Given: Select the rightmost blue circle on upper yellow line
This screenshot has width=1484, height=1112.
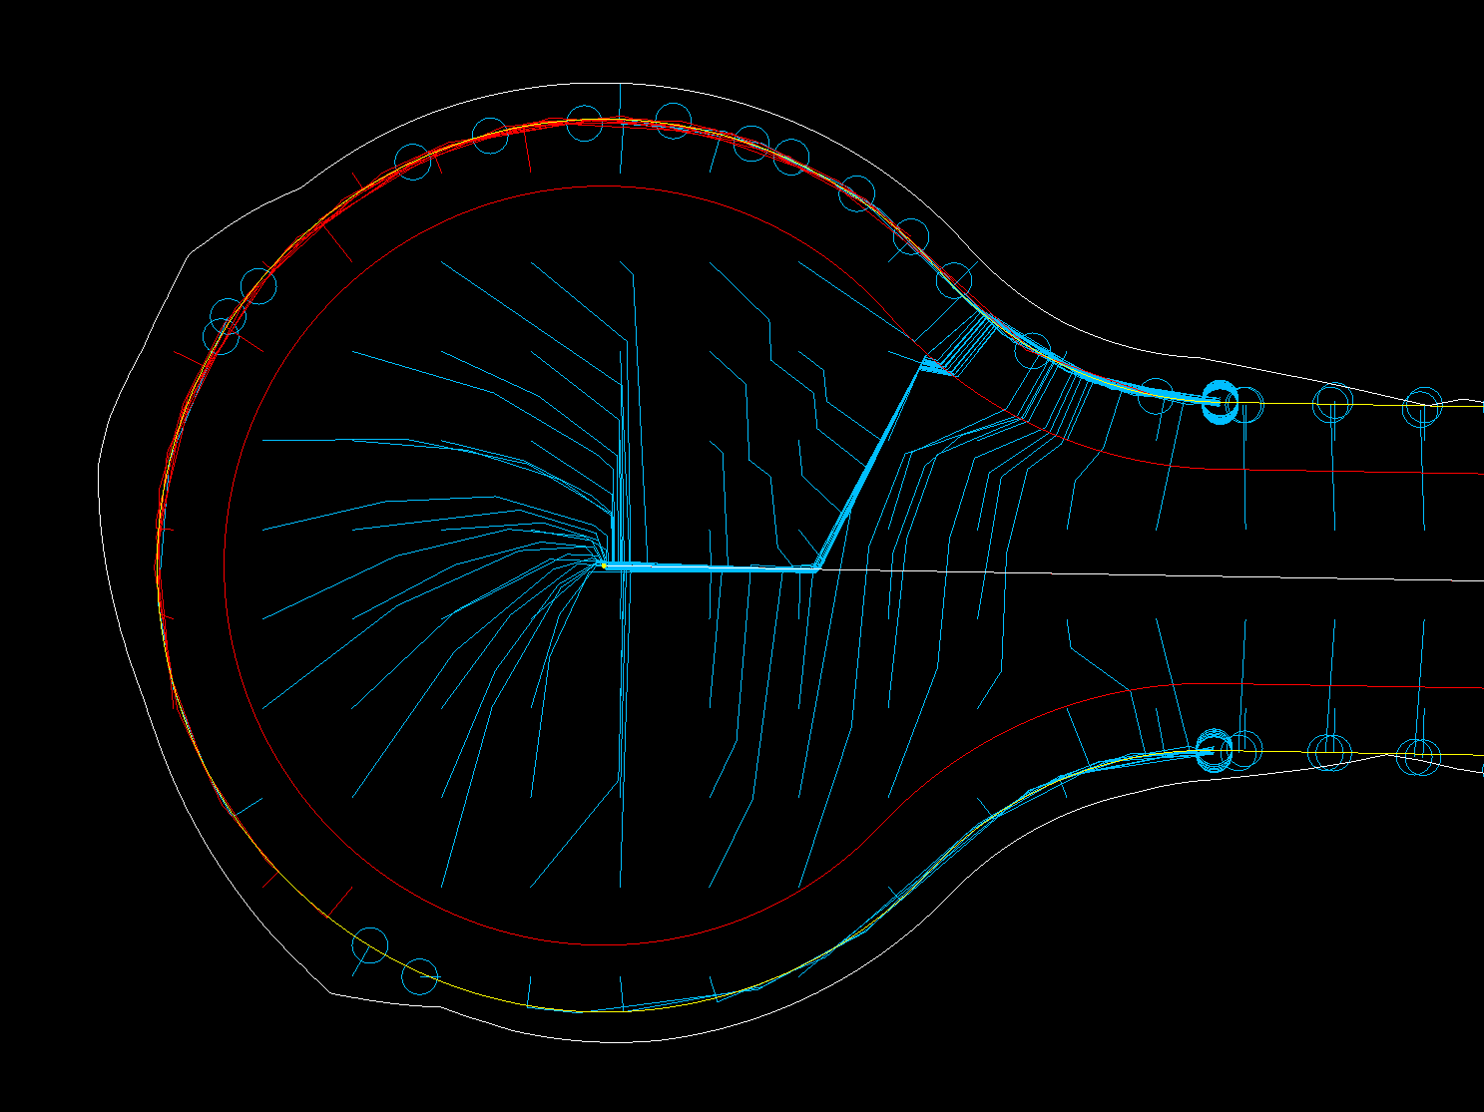Looking at the screenshot, I should [x=1422, y=407].
